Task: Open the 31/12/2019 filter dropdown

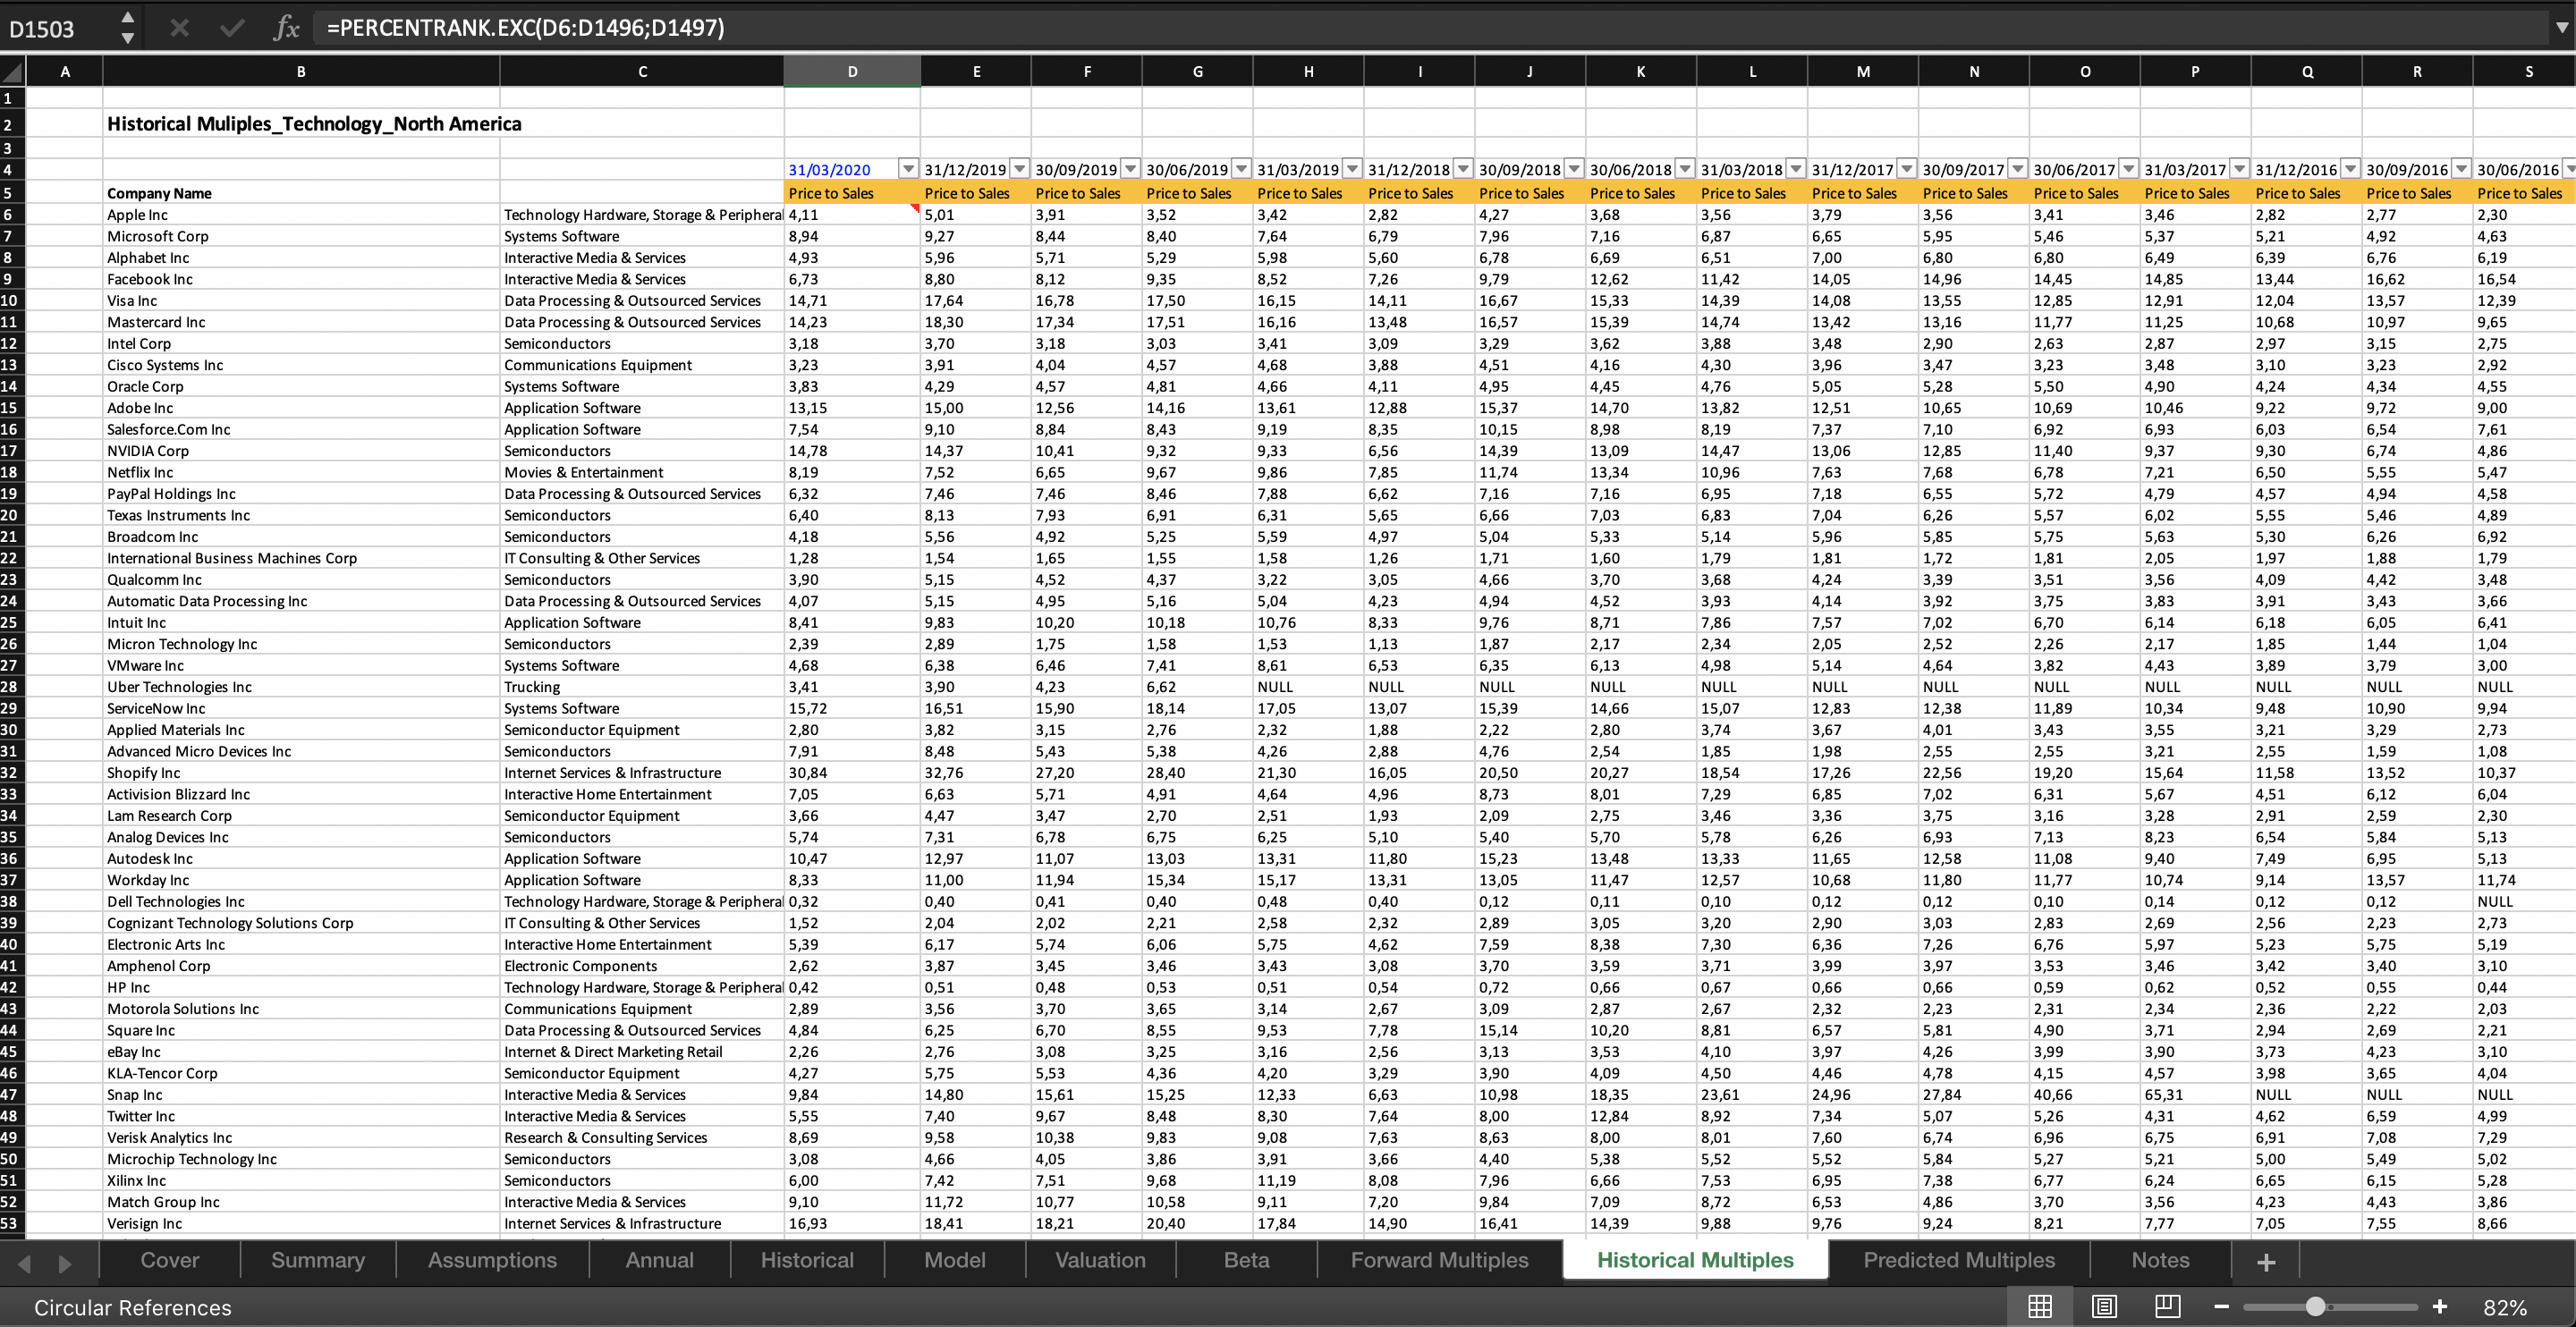Action: point(1019,169)
